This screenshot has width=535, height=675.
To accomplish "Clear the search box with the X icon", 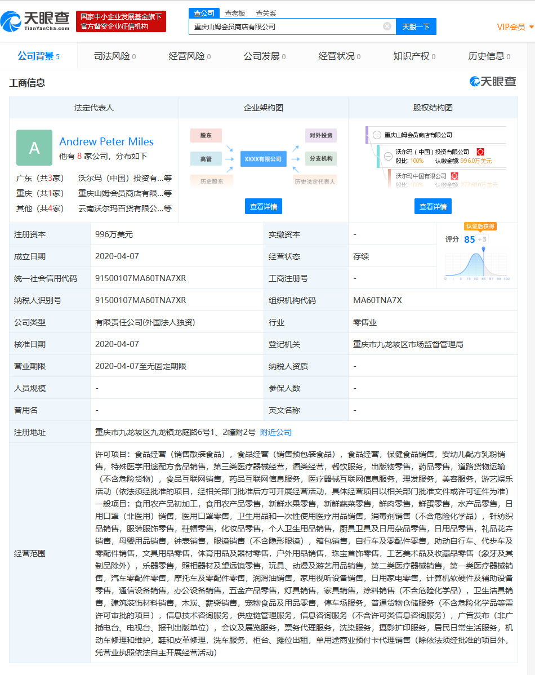I will 387,26.
